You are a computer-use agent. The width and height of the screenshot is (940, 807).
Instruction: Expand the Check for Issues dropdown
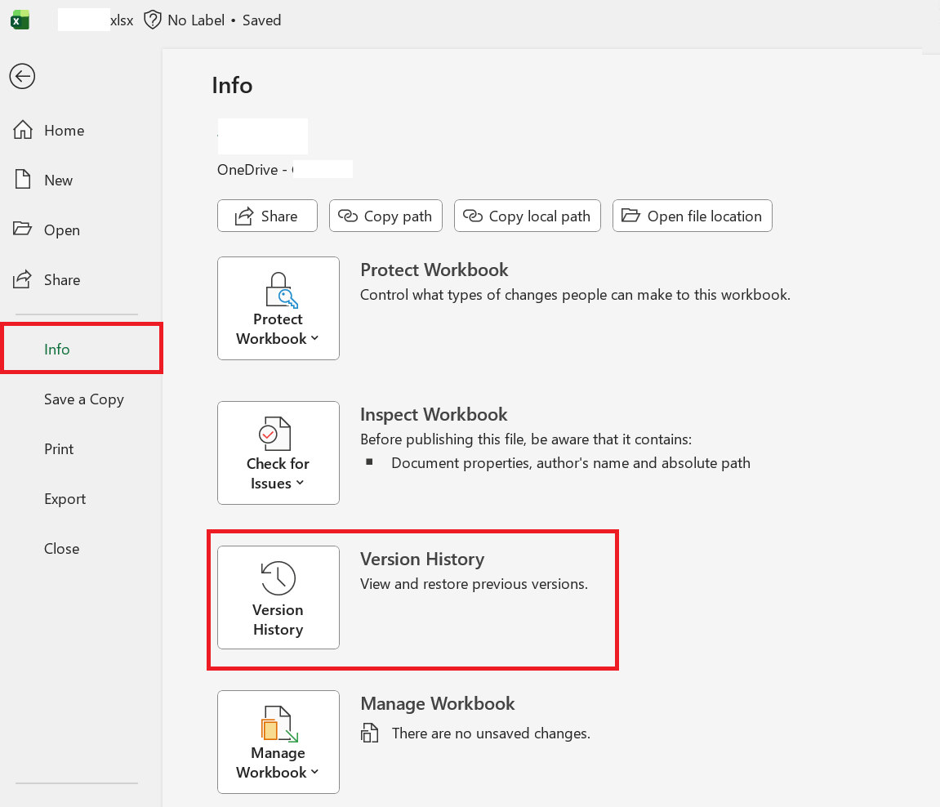[278, 453]
